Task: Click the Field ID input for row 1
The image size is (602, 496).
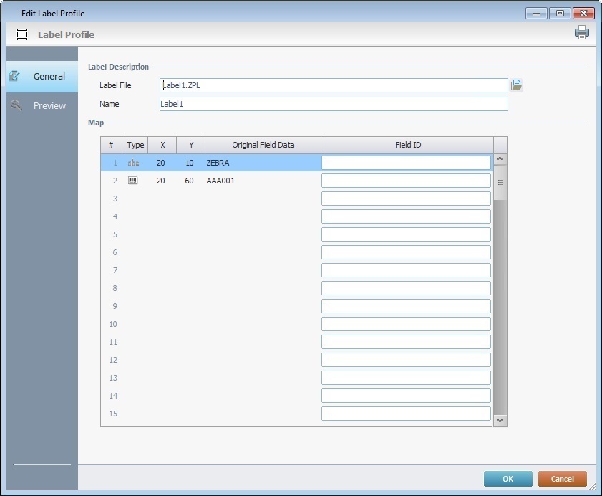Action: pos(406,163)
